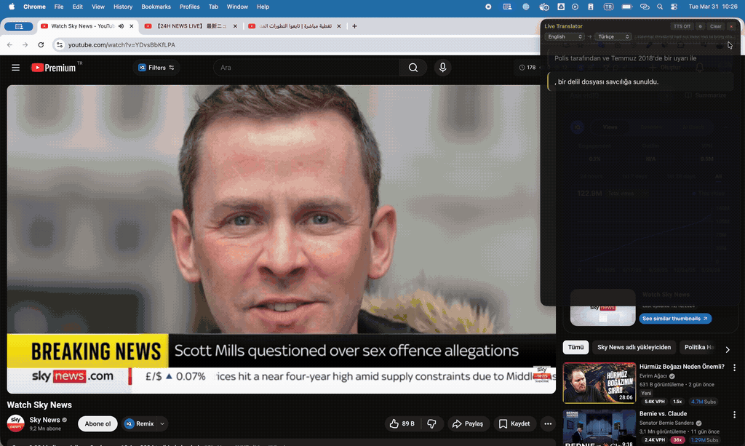Open more actions ellipsis below the video
The height and width of the screenshot is (446, 745).
548,423
